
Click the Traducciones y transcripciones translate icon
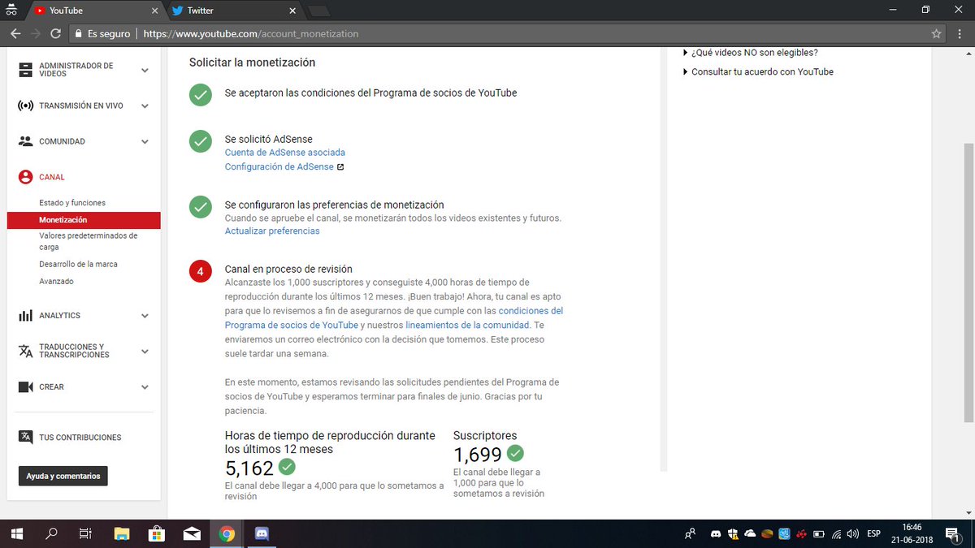[x=26, y=351]
